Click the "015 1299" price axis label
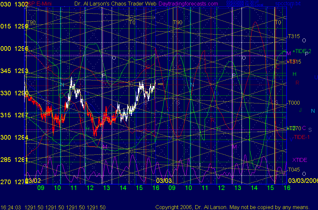Screen dimensions: 318x210 tap(14, 26)
